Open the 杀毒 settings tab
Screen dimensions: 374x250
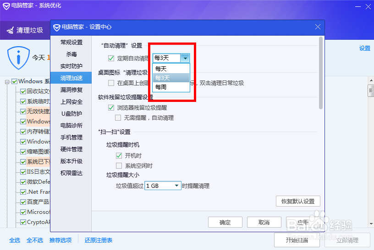click(x=71, y=54)
